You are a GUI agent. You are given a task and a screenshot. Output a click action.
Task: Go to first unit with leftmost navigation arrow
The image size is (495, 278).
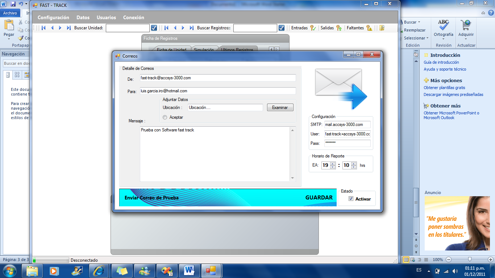click(43, 28)
